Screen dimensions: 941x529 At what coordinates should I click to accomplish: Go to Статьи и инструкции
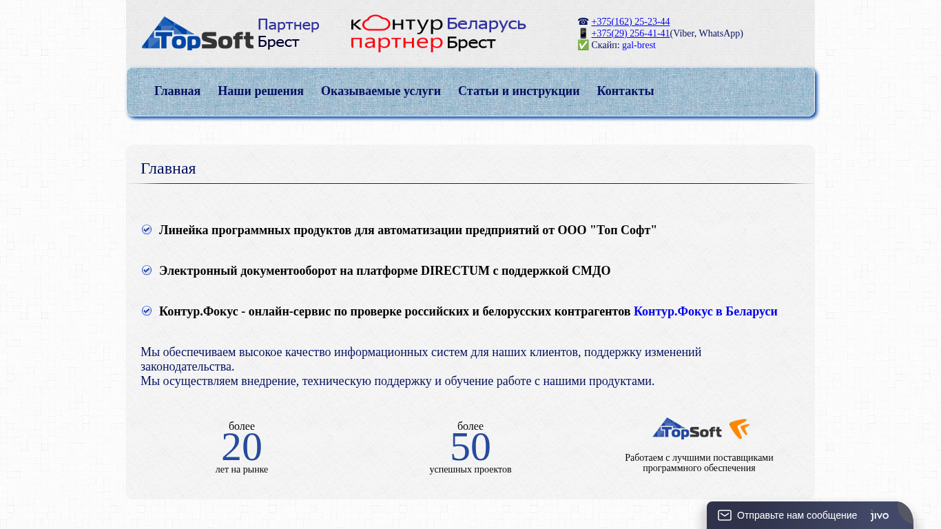[519, 91]
